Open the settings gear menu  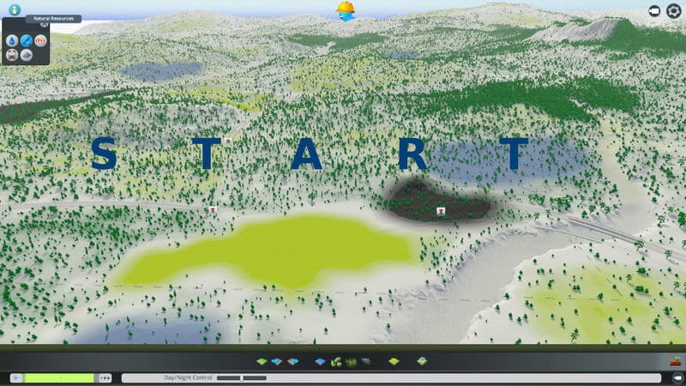673,11
